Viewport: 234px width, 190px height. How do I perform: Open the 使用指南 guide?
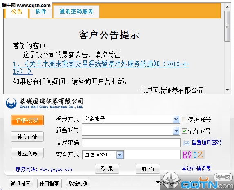(49, 183)
